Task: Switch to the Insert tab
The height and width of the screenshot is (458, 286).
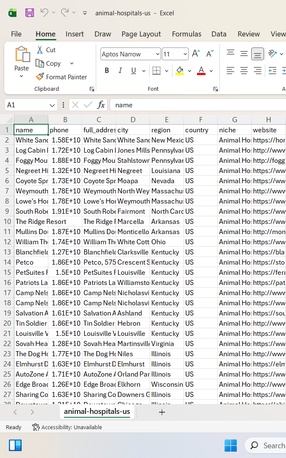Action: coord(75,34)
